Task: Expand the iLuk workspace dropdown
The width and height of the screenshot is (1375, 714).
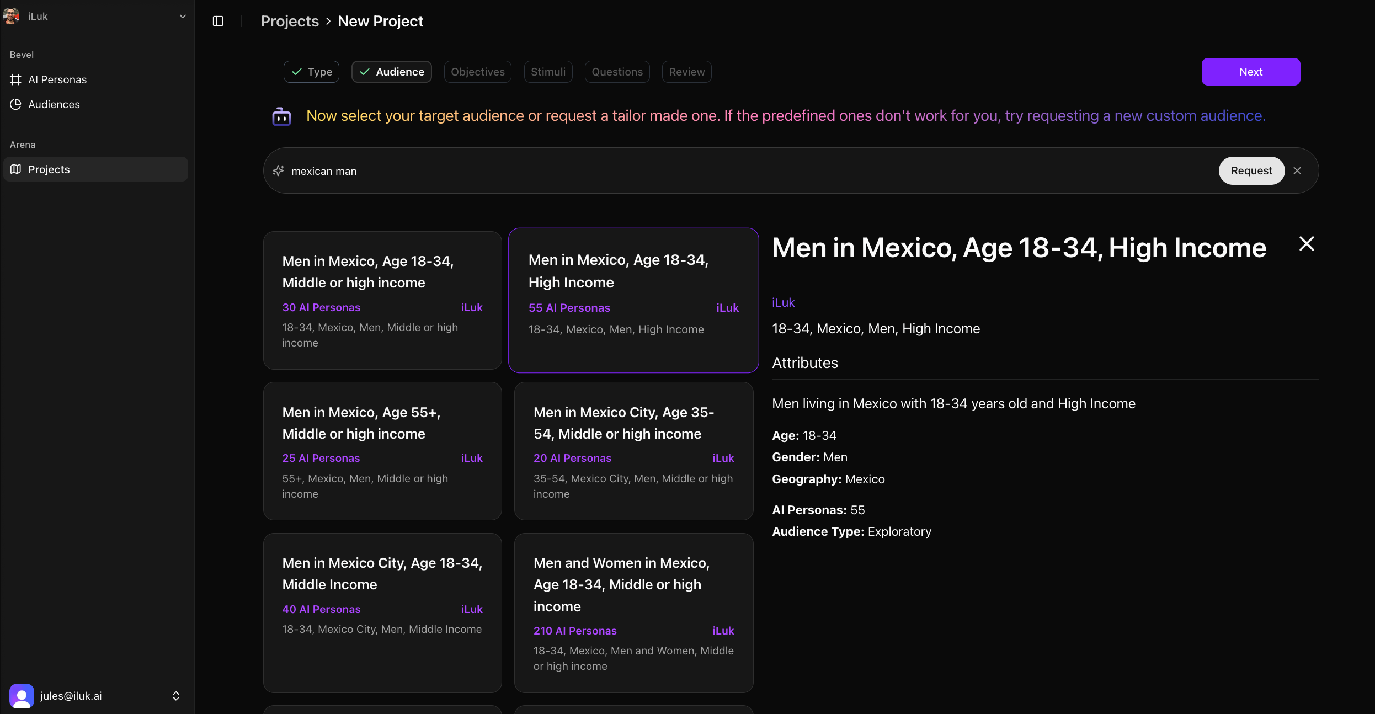Action: coord(183,16)
